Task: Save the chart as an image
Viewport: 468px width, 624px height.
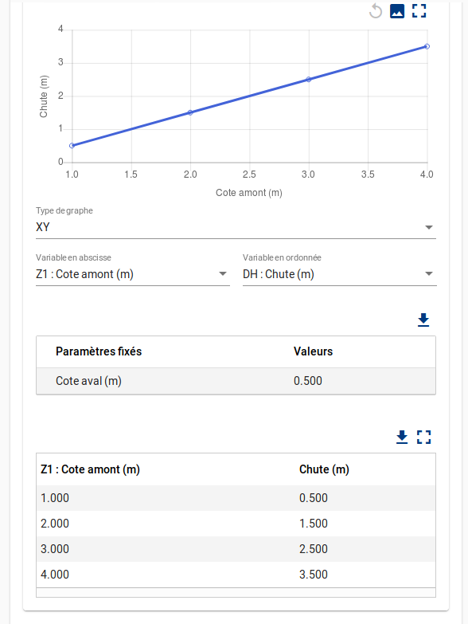Action: 397,11
